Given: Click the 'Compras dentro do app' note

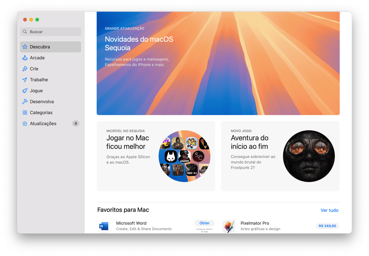Looking at the screenshot, I should click(205, 230).
